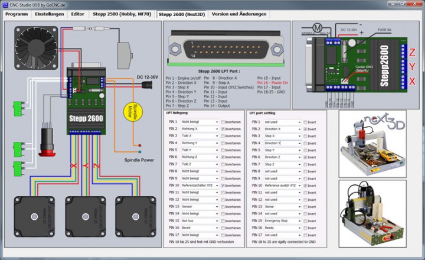
Task: Open the Not Aus dropdown for PIN 15
Action: click(200, 221)
